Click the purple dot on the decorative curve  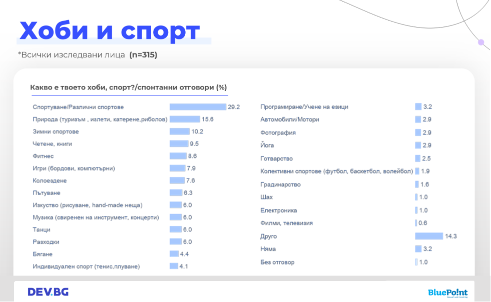(x=481, y=42)
